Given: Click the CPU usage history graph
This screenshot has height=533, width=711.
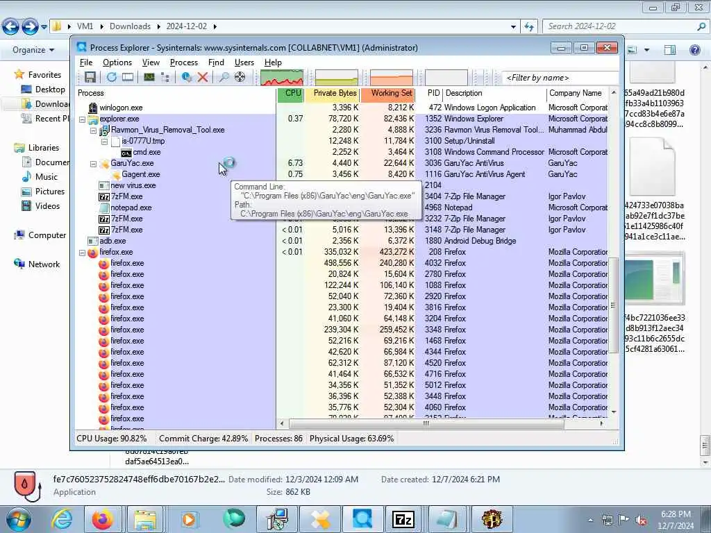Looking at the screenshot, I should coord(282,78).
